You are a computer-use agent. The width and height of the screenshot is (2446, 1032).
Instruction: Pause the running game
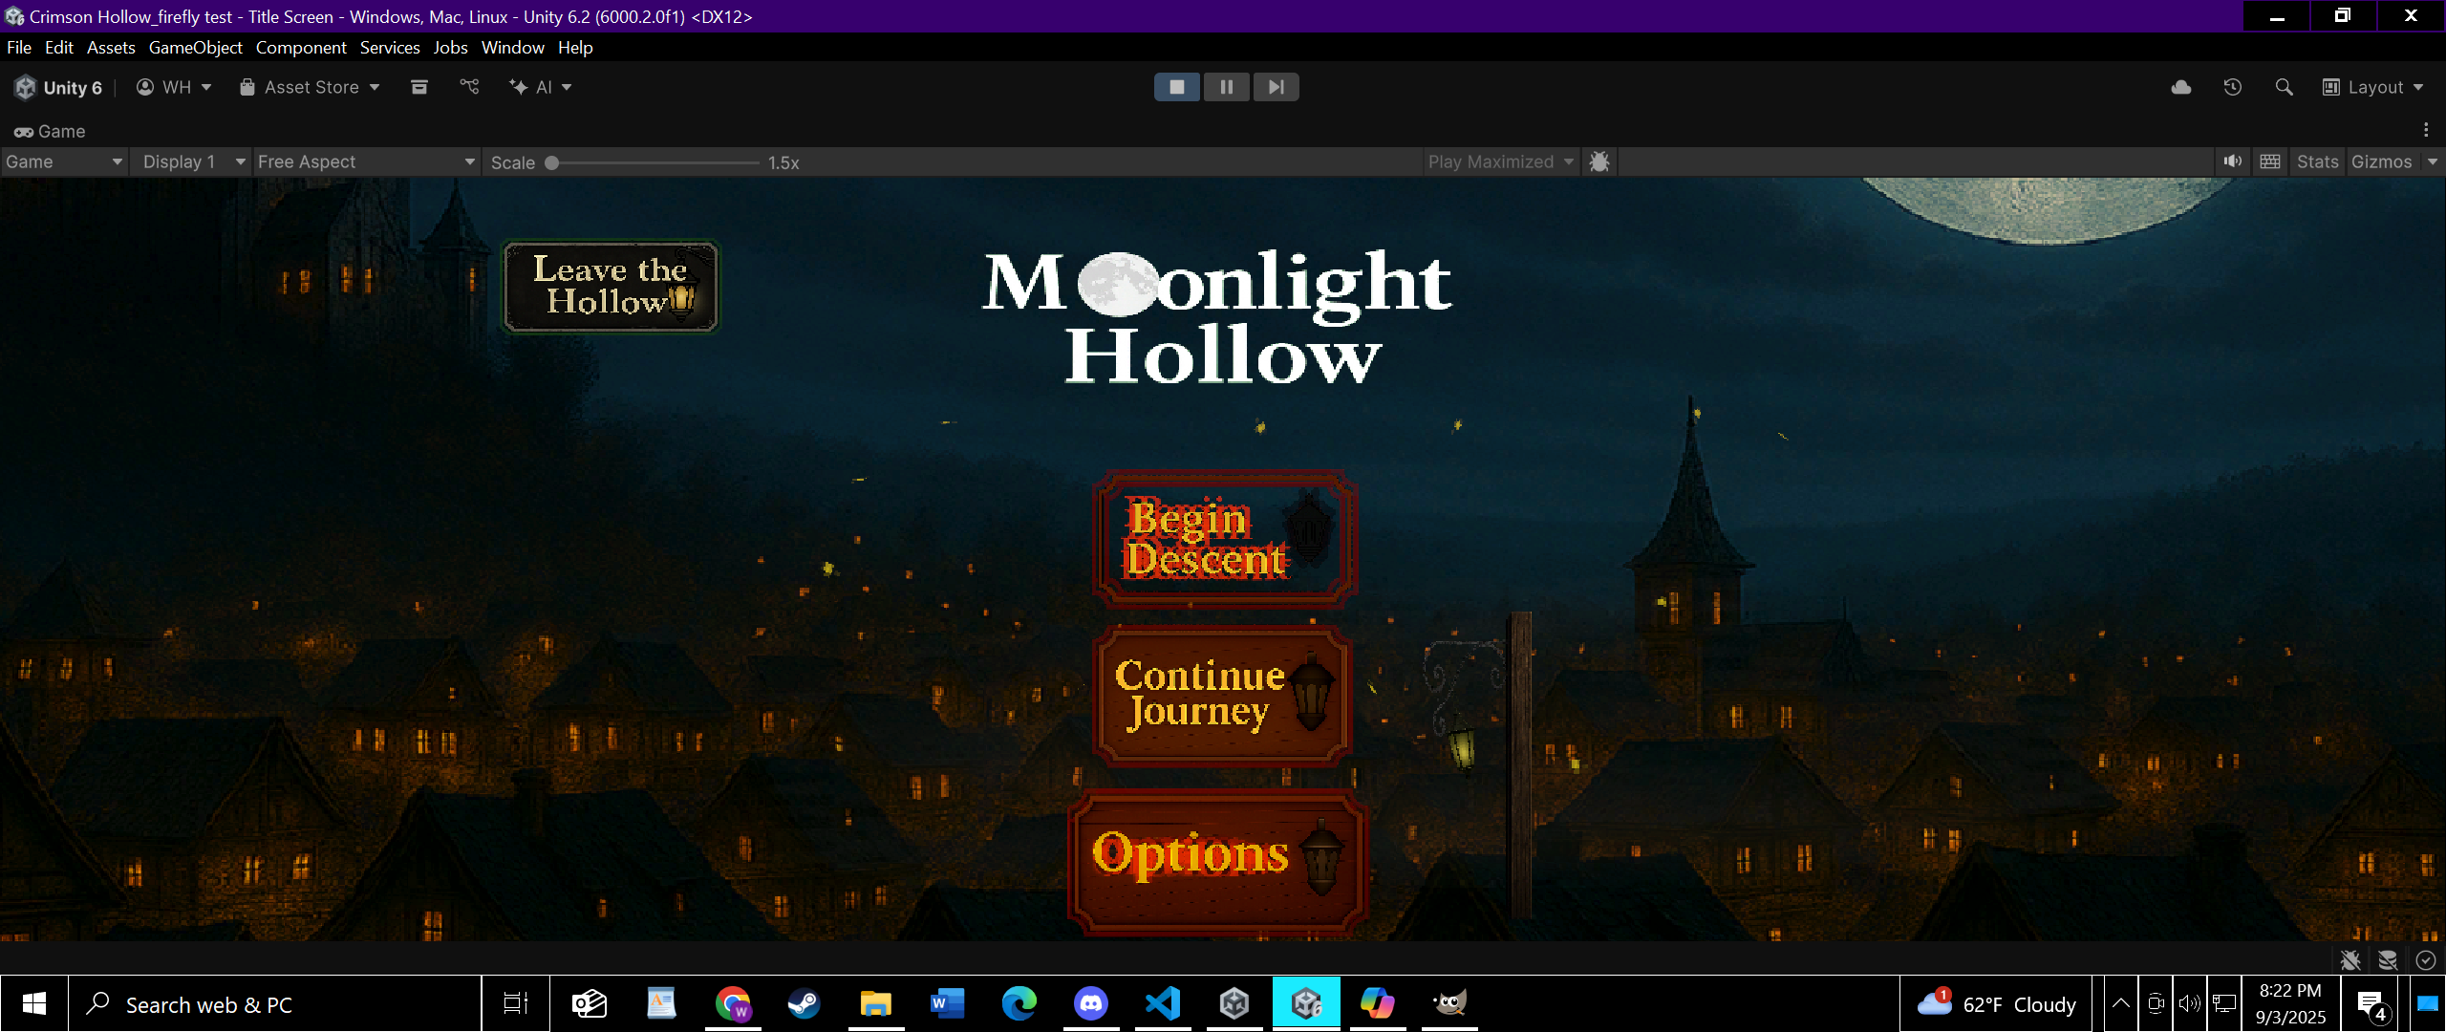coord(1226,87)
